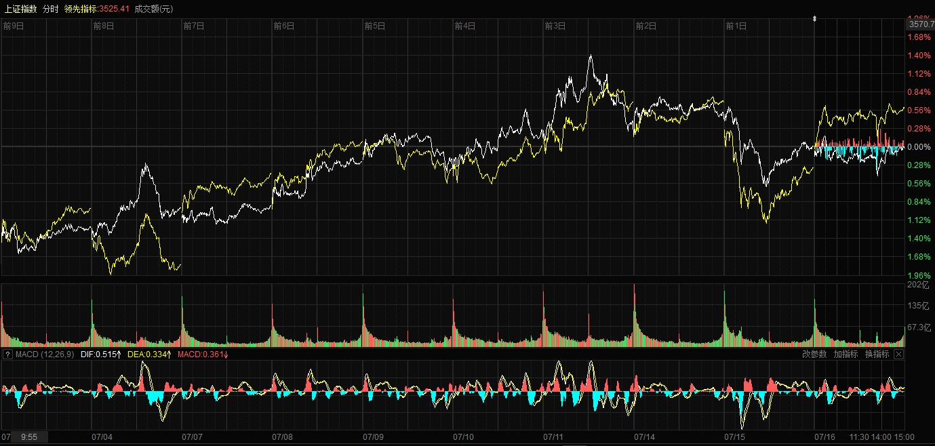This screenshot has width=935, height=446.
Task: Click the 成交额(元) label in header
Action: point(153,9)
